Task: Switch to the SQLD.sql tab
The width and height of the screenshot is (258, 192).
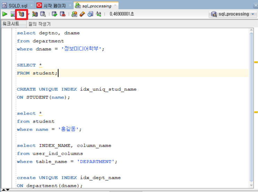Action: click(x=18, y=6)
